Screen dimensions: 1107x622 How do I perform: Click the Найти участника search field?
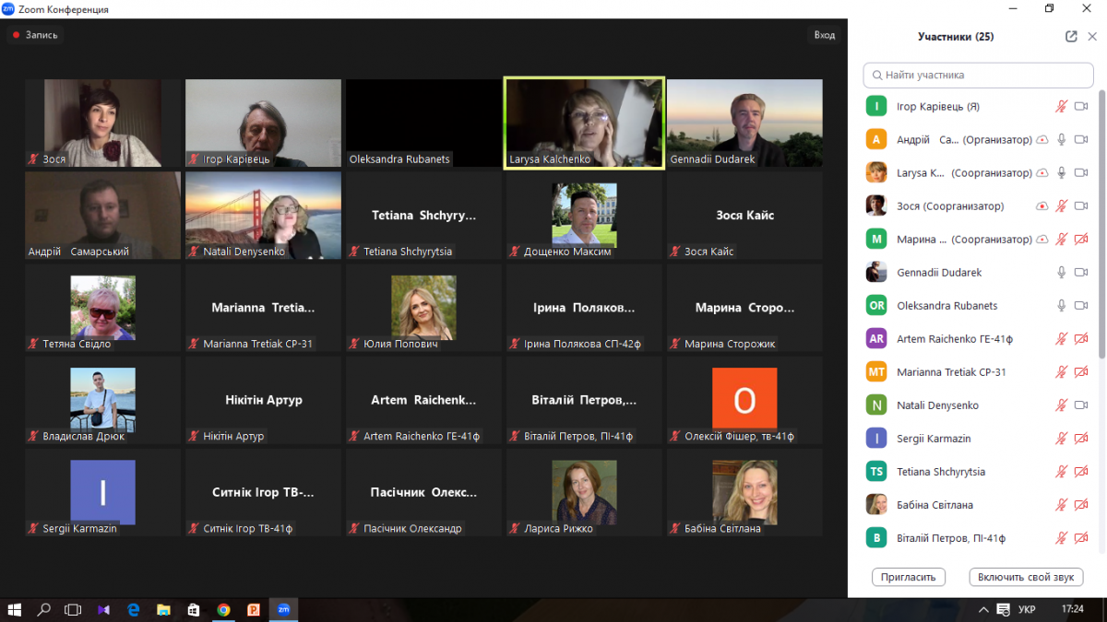pyautogui.click(x=978, y=75)
